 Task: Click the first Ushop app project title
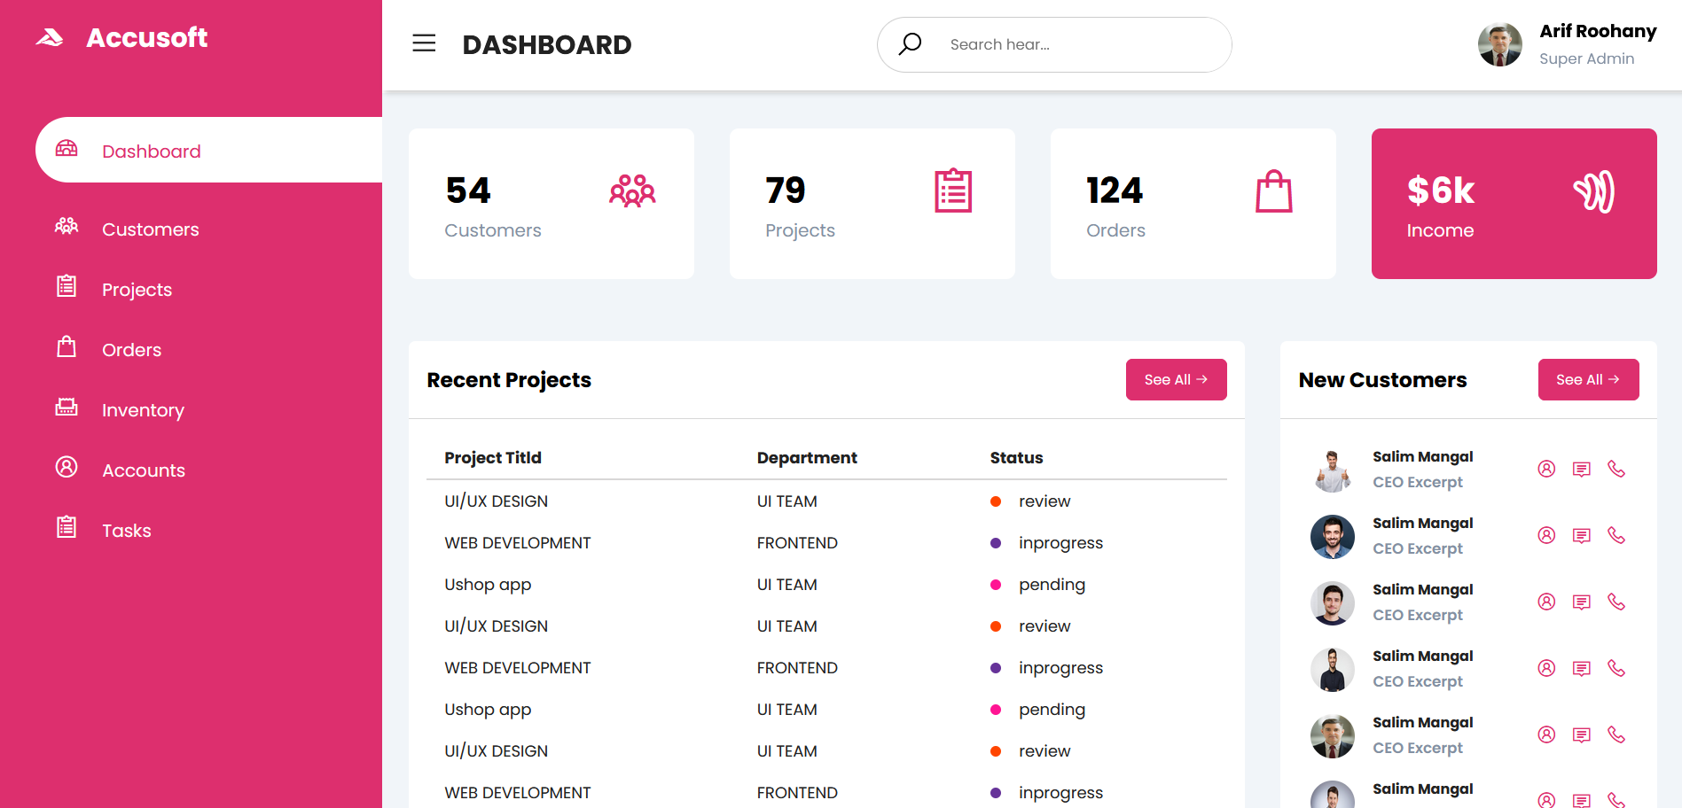(488, 585)
